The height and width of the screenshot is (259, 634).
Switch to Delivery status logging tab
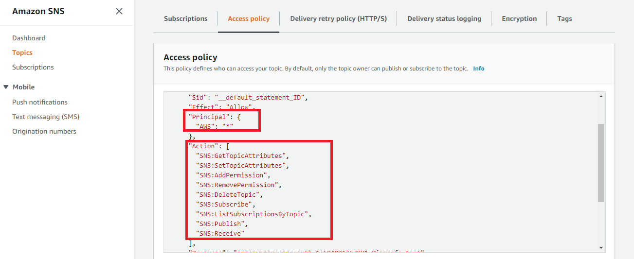tap(444, 18)
